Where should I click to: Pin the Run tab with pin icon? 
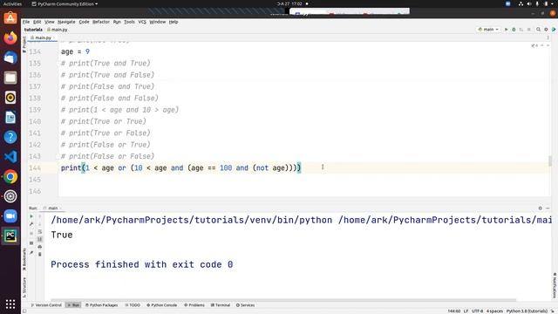click(31, 252)
